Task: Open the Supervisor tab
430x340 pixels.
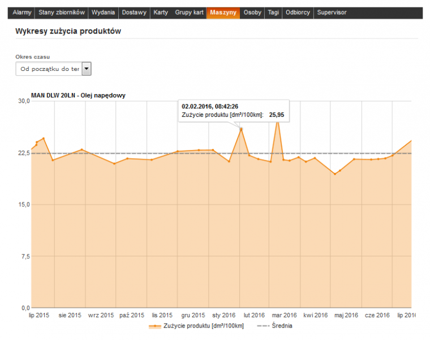Action: point(332,12)
